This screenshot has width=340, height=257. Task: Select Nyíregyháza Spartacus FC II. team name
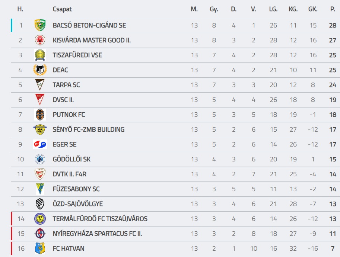(97, 234)
